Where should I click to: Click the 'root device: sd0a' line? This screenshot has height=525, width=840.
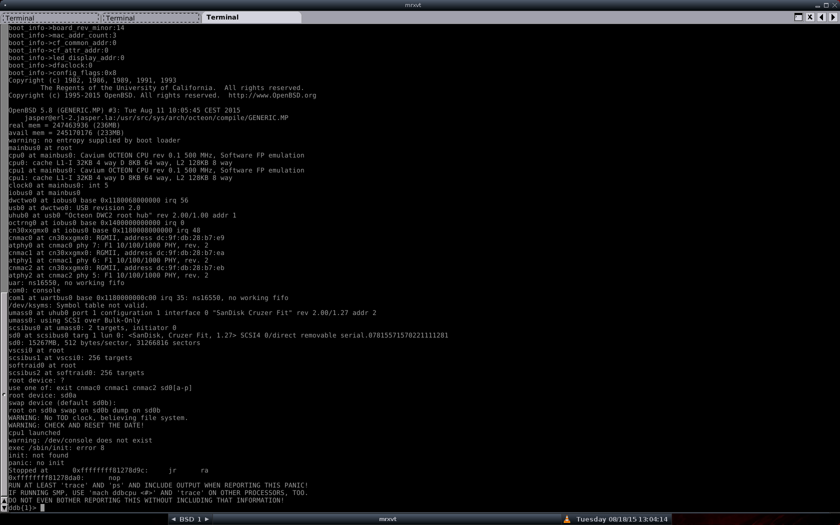(x=42, y=395)
